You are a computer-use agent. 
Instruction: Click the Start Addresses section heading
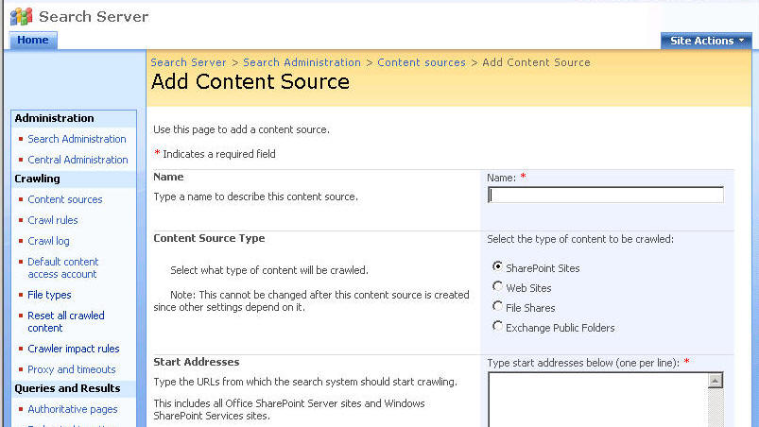pyautogui.click(x=196, y=362)
